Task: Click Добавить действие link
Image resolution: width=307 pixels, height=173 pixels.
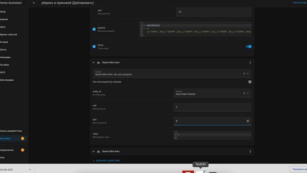Action: pyautogui.click(x=106, y=161)
